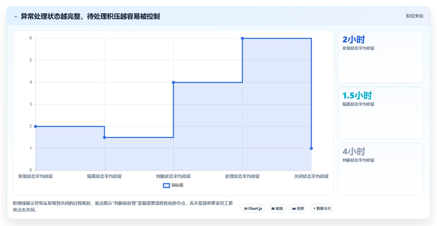Select the Chart.js tag
The height and width of the screenshot is (226, 437).
click(253, 208)
